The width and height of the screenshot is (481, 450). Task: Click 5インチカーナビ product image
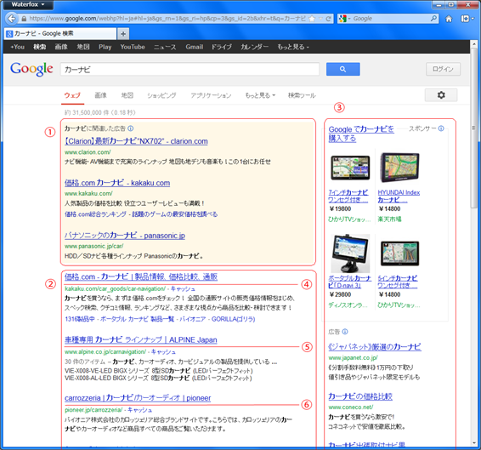pos(399,253)
